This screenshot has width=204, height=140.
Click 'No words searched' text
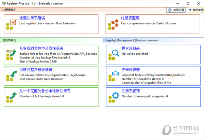pyautogui.click(x=135, y=54)
